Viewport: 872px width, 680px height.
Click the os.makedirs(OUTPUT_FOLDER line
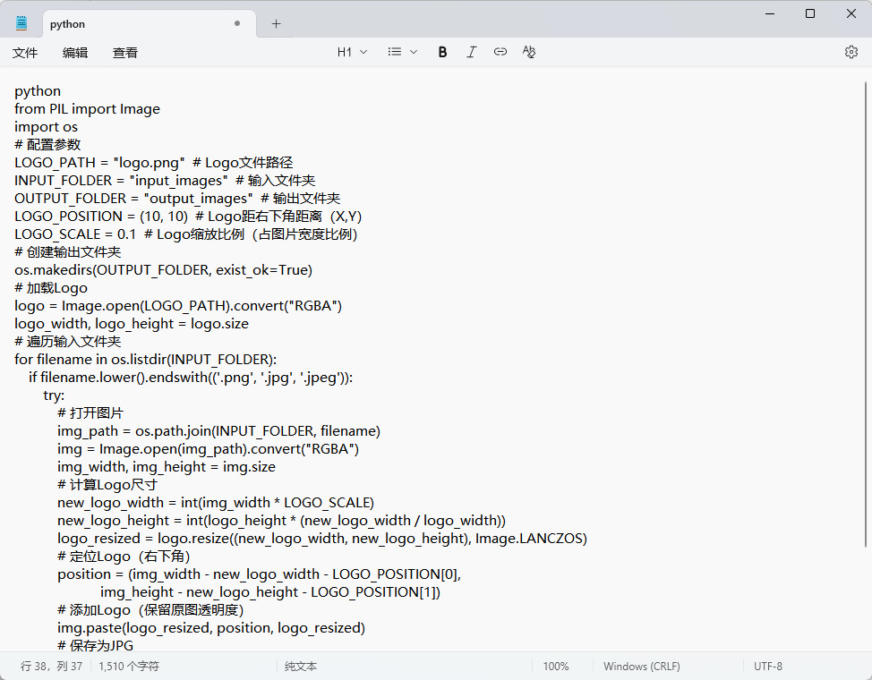click(164, 270)
